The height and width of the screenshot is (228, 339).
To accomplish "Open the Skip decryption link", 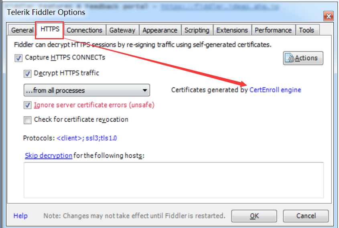I will [x=49, y=155].
